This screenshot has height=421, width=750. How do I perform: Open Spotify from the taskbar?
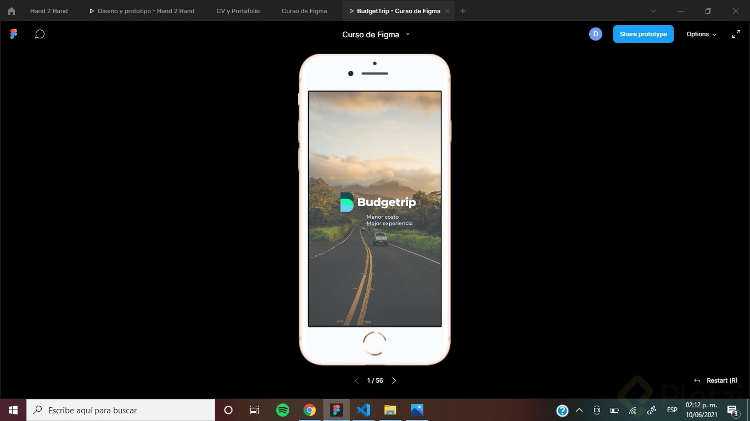pyautogui.click(x=283, y=410)
